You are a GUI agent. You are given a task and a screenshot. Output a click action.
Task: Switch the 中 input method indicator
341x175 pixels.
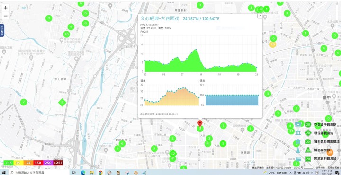312,173
